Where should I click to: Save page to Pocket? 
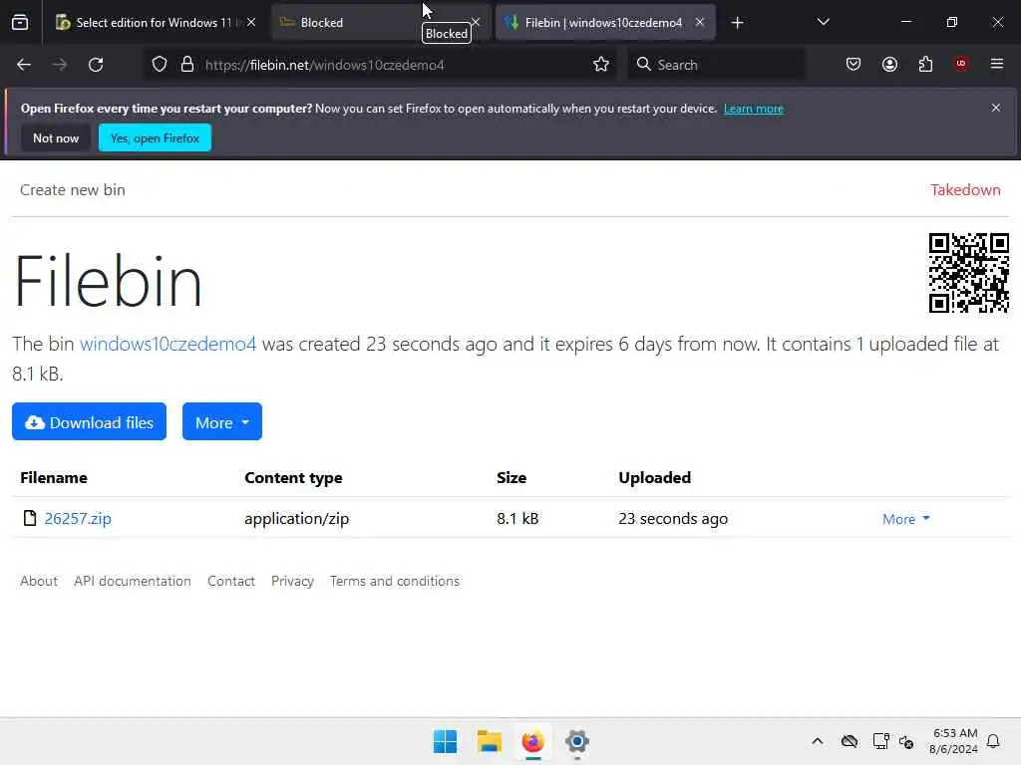(x=853, y=65)
